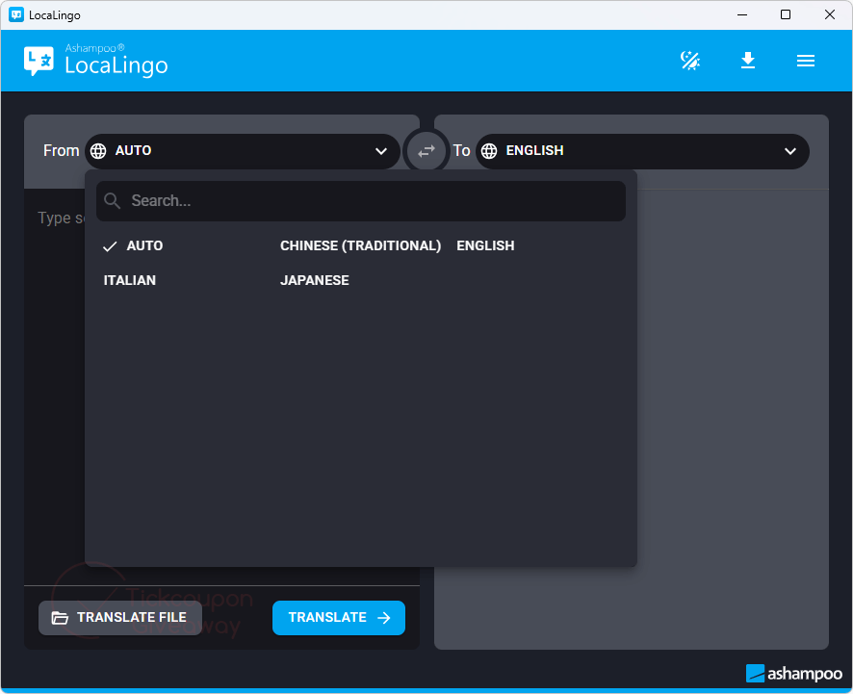Click the magnifier icon in search box

coord(112,201)
